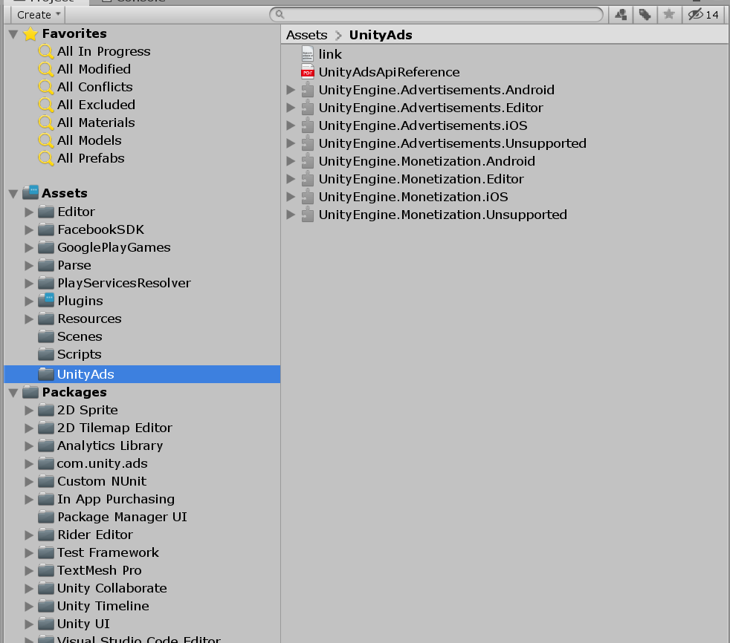Click the PDF icon for UnityAdsApiReference
730x643 pixels.
[309, 71]
